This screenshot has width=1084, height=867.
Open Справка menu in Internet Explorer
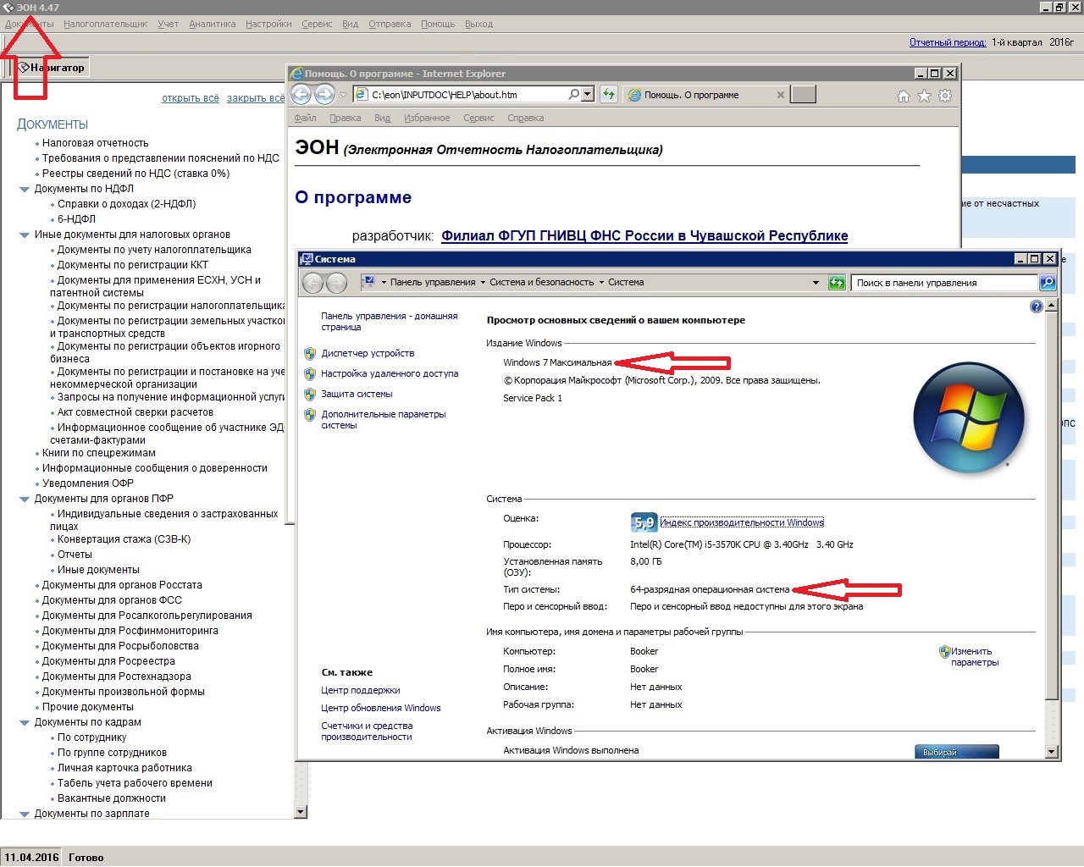click(526, 118)
